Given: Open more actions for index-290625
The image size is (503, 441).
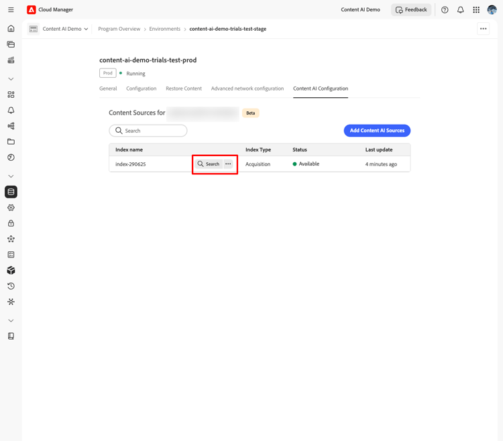Looking at the screenshot, I should click(228, 164).
